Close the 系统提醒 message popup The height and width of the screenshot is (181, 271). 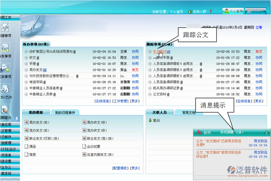click(266, 133)
